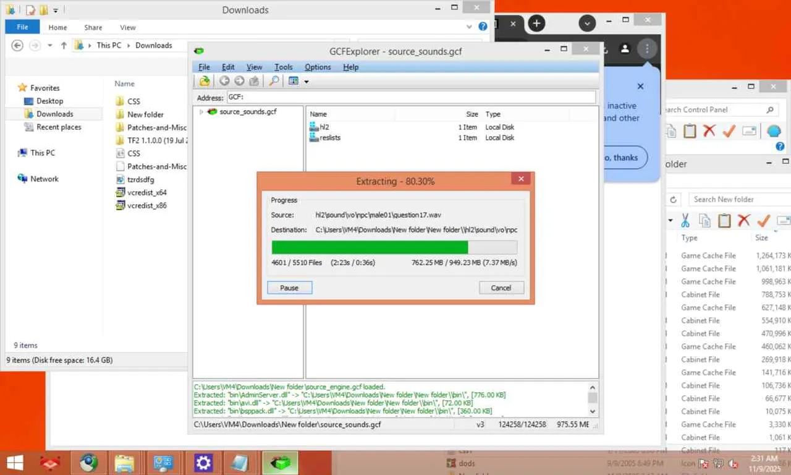
Task: Pause the extraction
Action: (289, 288)
